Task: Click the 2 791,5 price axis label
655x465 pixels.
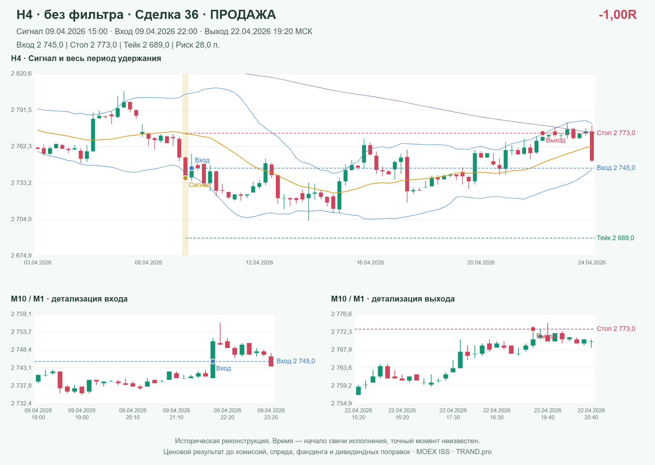Action: point(21,110)
